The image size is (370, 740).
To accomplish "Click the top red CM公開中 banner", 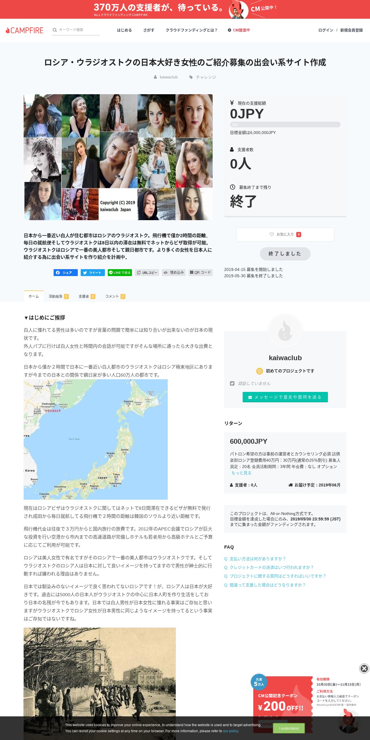I will 185,9.
